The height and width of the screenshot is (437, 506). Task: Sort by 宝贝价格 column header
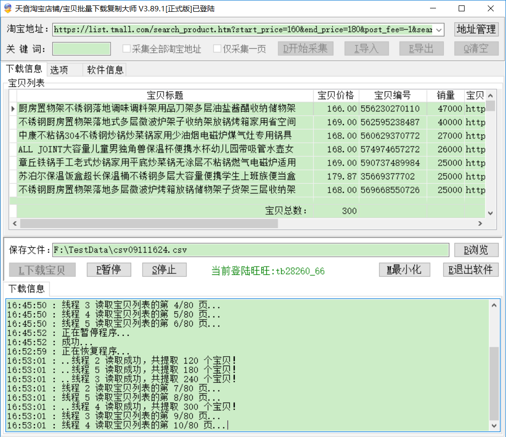[x=336, y=96]
